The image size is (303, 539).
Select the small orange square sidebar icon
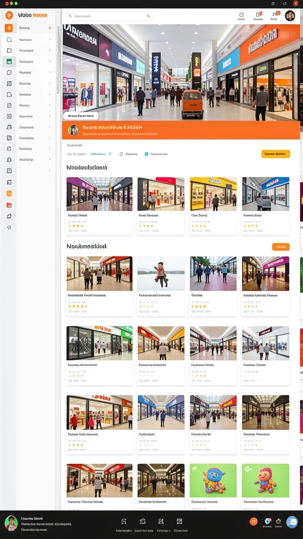tap(9, 194)
